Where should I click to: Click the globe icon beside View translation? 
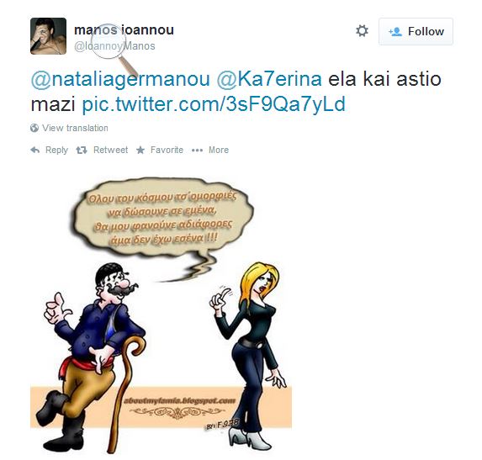coord(34,128)
